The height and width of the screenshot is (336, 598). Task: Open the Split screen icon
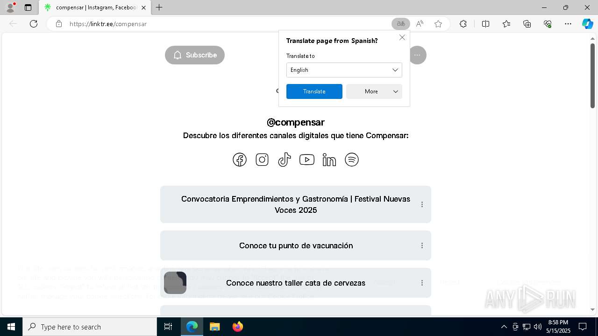click(485, 24)
